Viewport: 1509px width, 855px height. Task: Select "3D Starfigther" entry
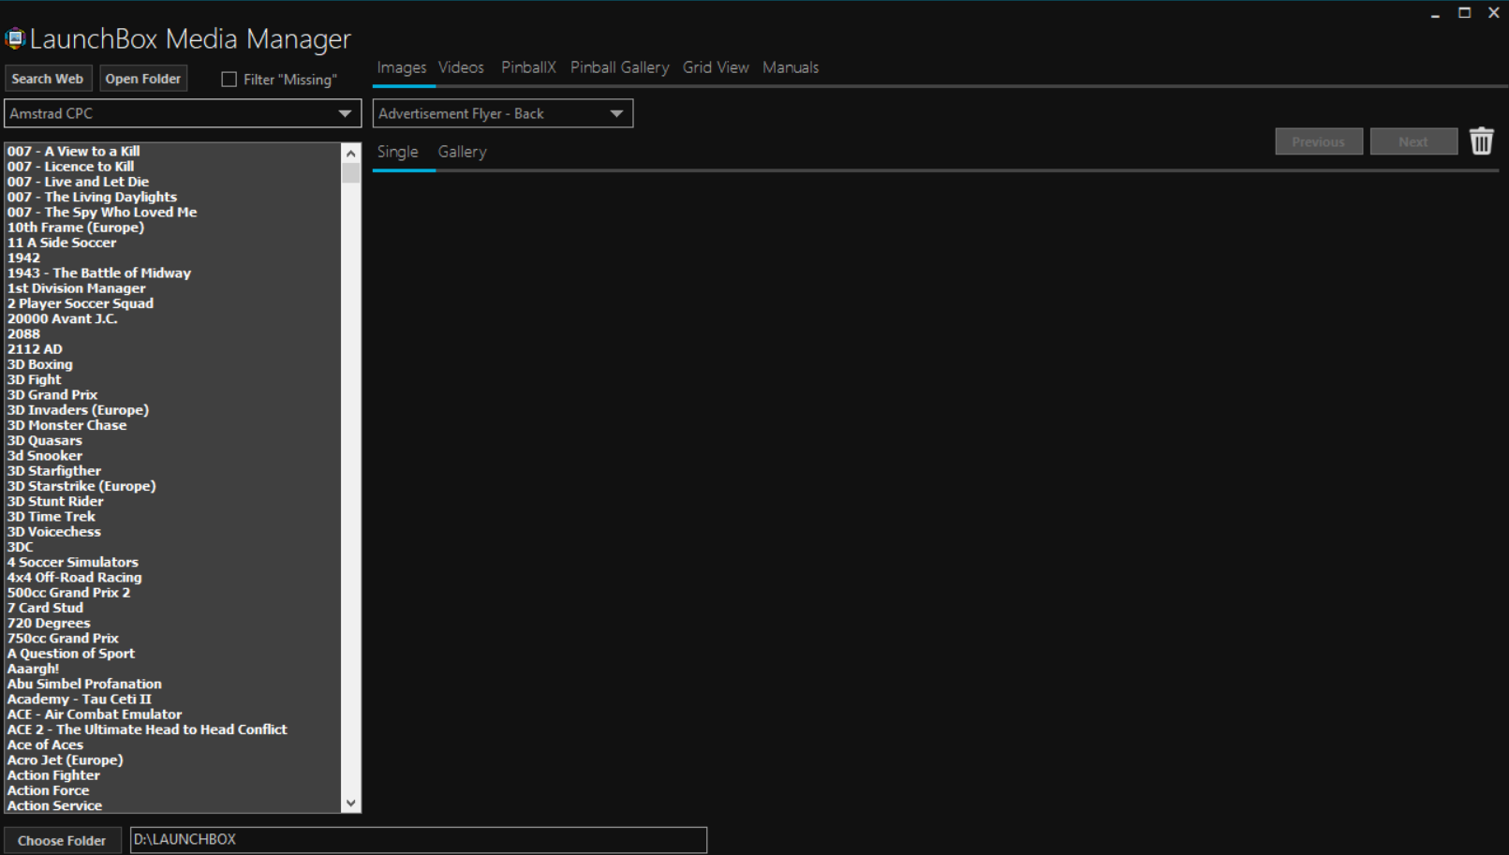click(54, 471)
